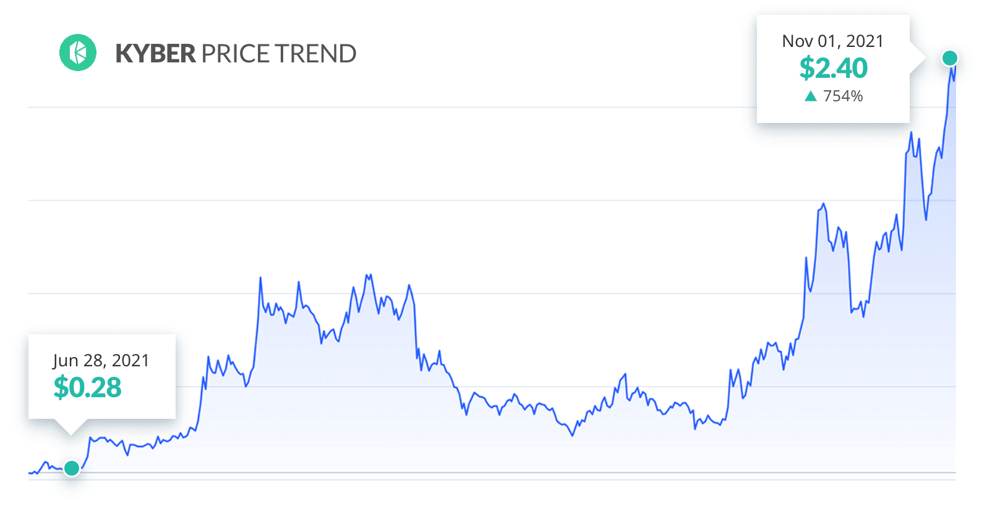Click the word KYBER in the heading
This screenshot has height=509, width=987.
click(x=155, y=54)
